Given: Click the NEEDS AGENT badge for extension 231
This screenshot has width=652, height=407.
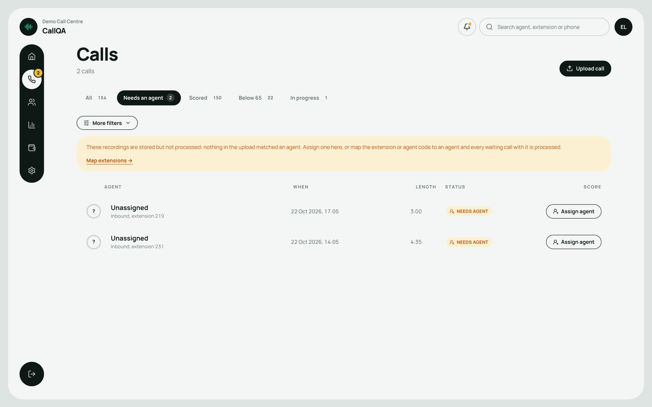Looking at the screenshot, I should pos(469,242).
